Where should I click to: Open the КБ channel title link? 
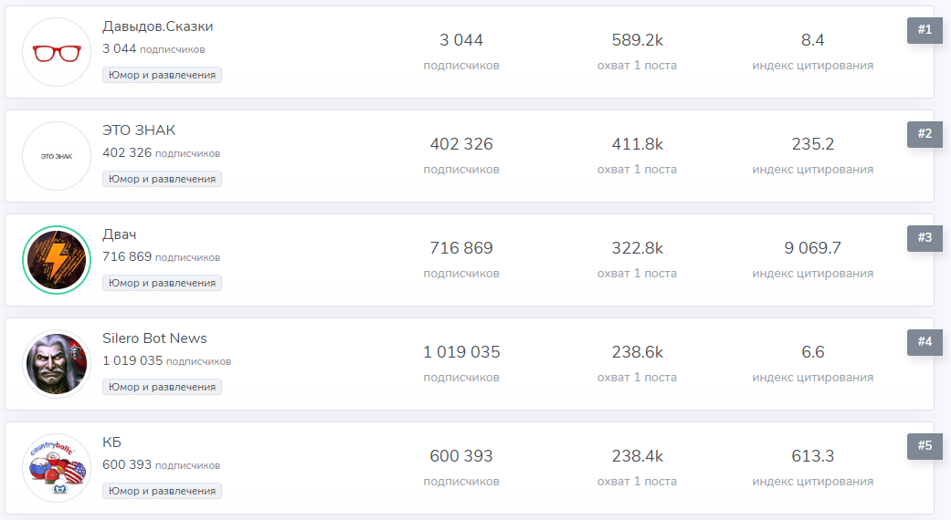click(x=111, y=442)
